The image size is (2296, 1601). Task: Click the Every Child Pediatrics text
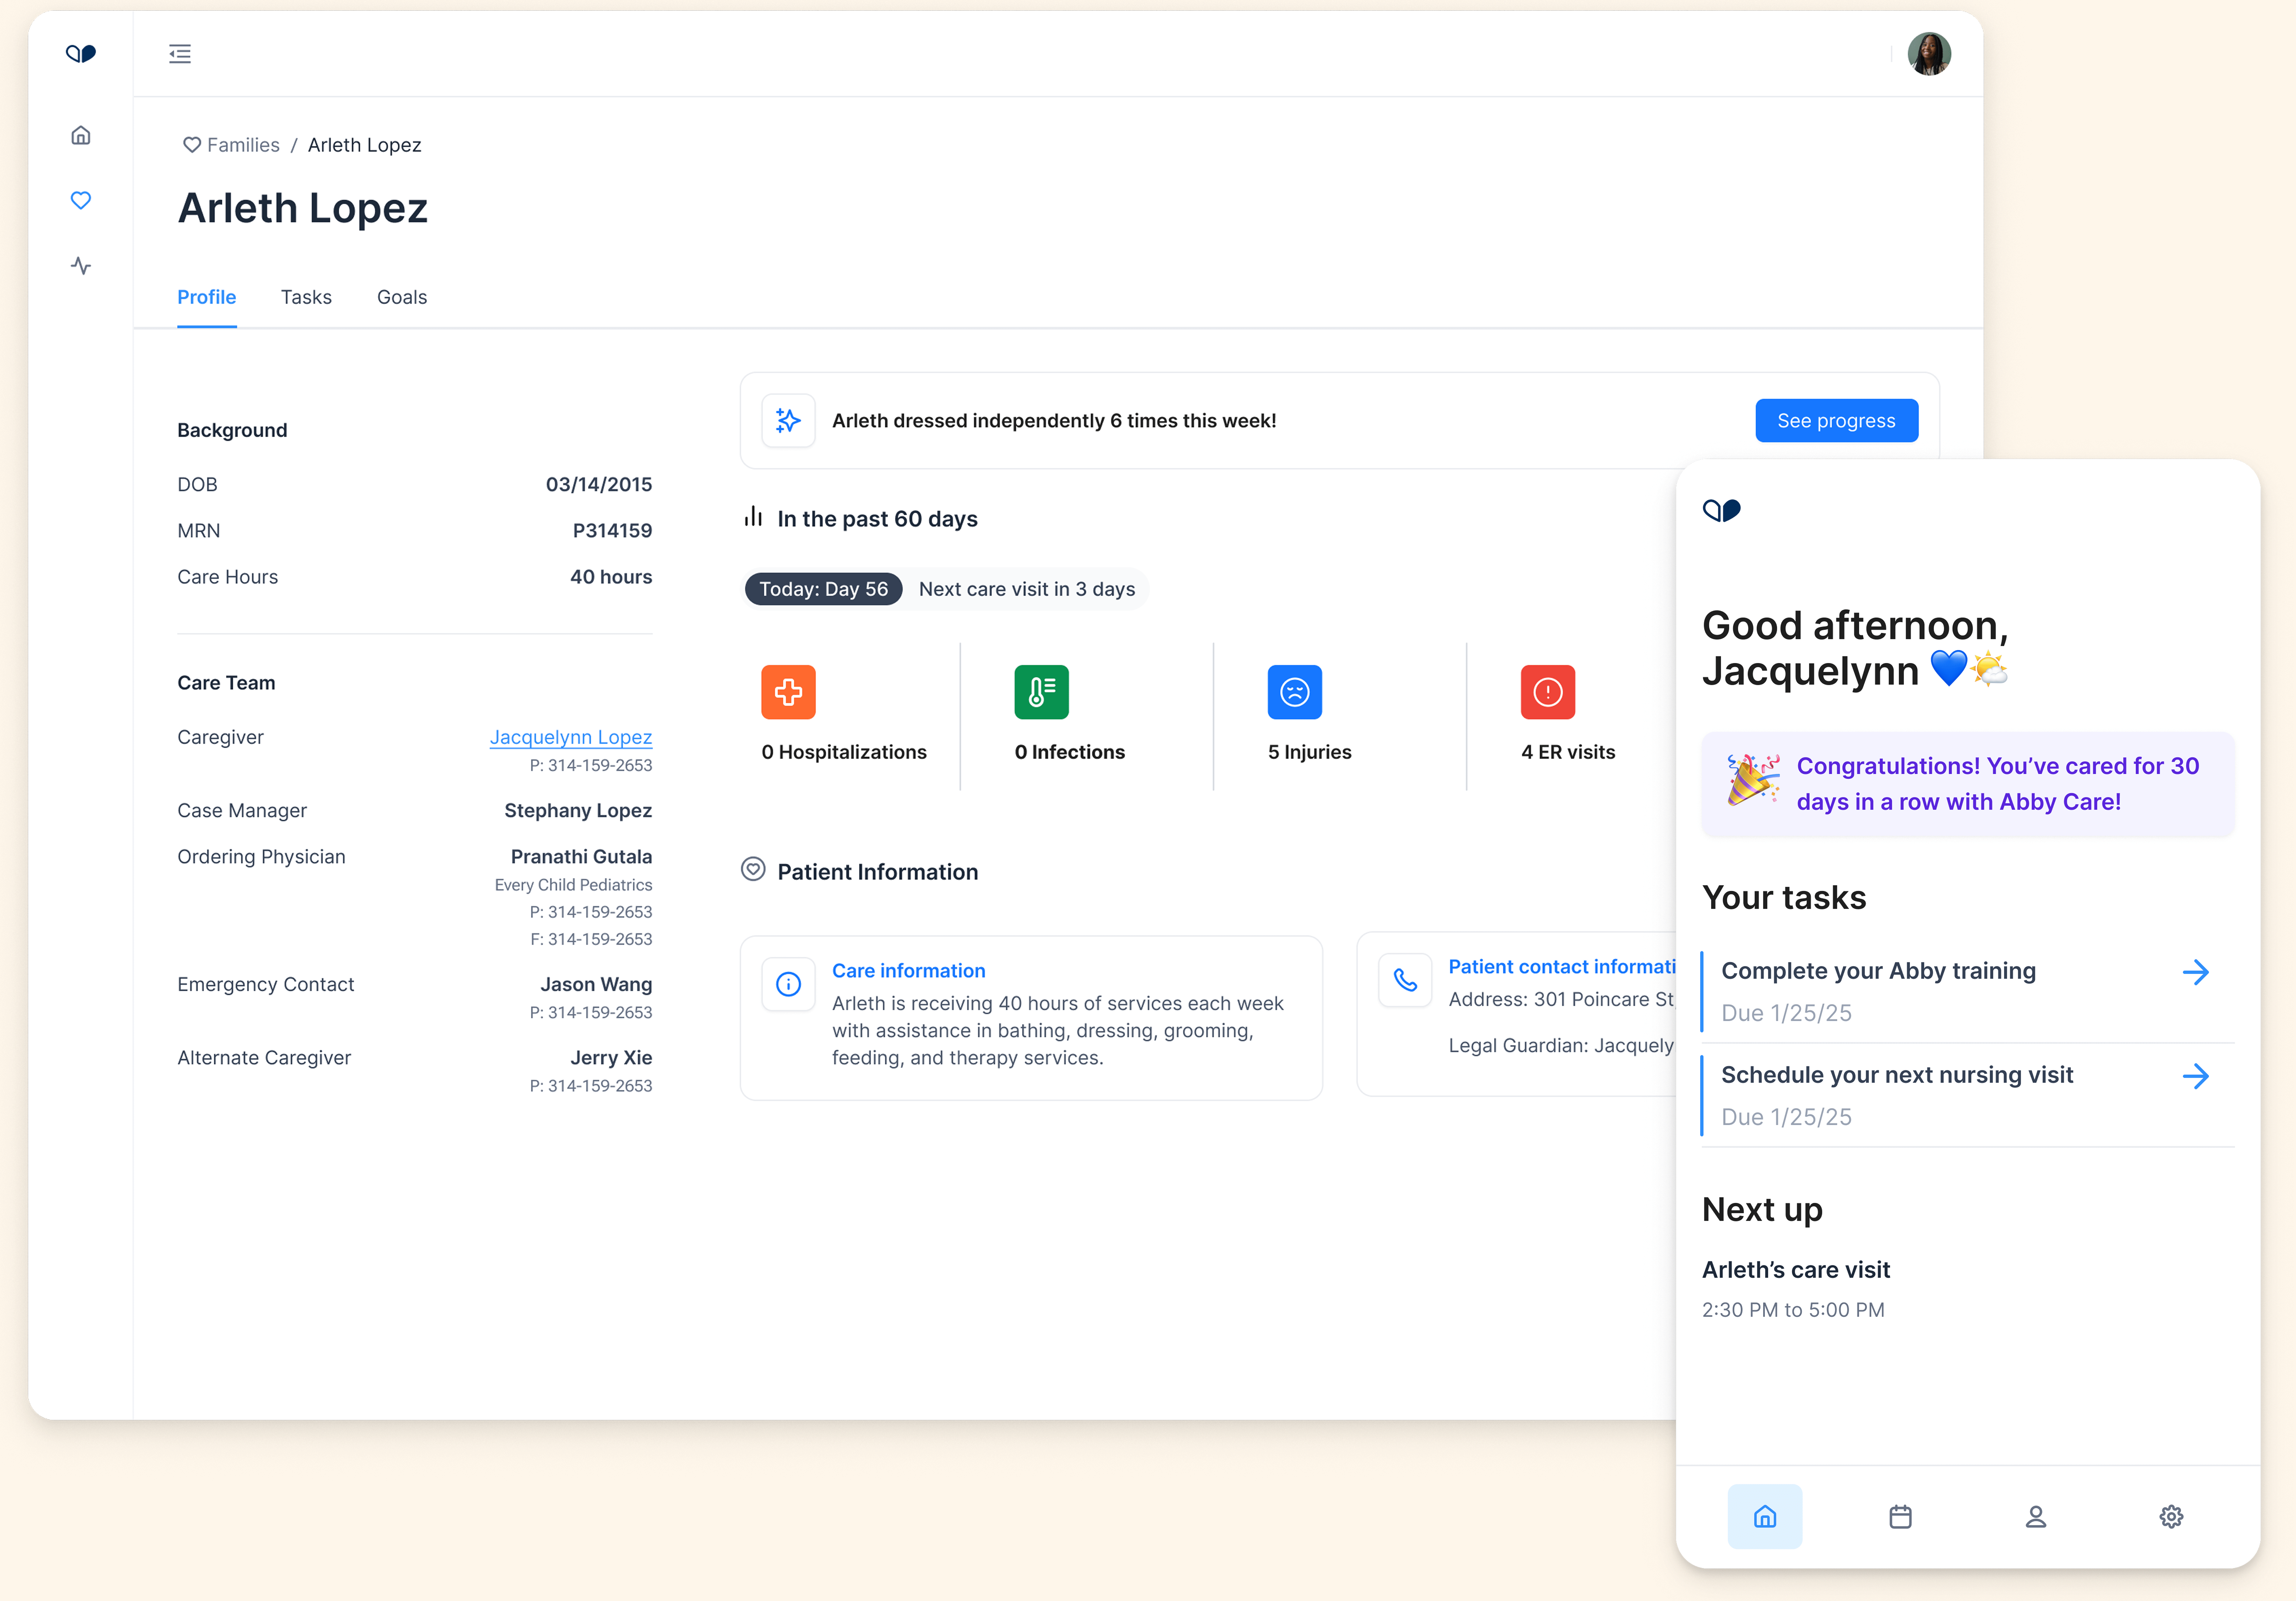tap(573, 885)
